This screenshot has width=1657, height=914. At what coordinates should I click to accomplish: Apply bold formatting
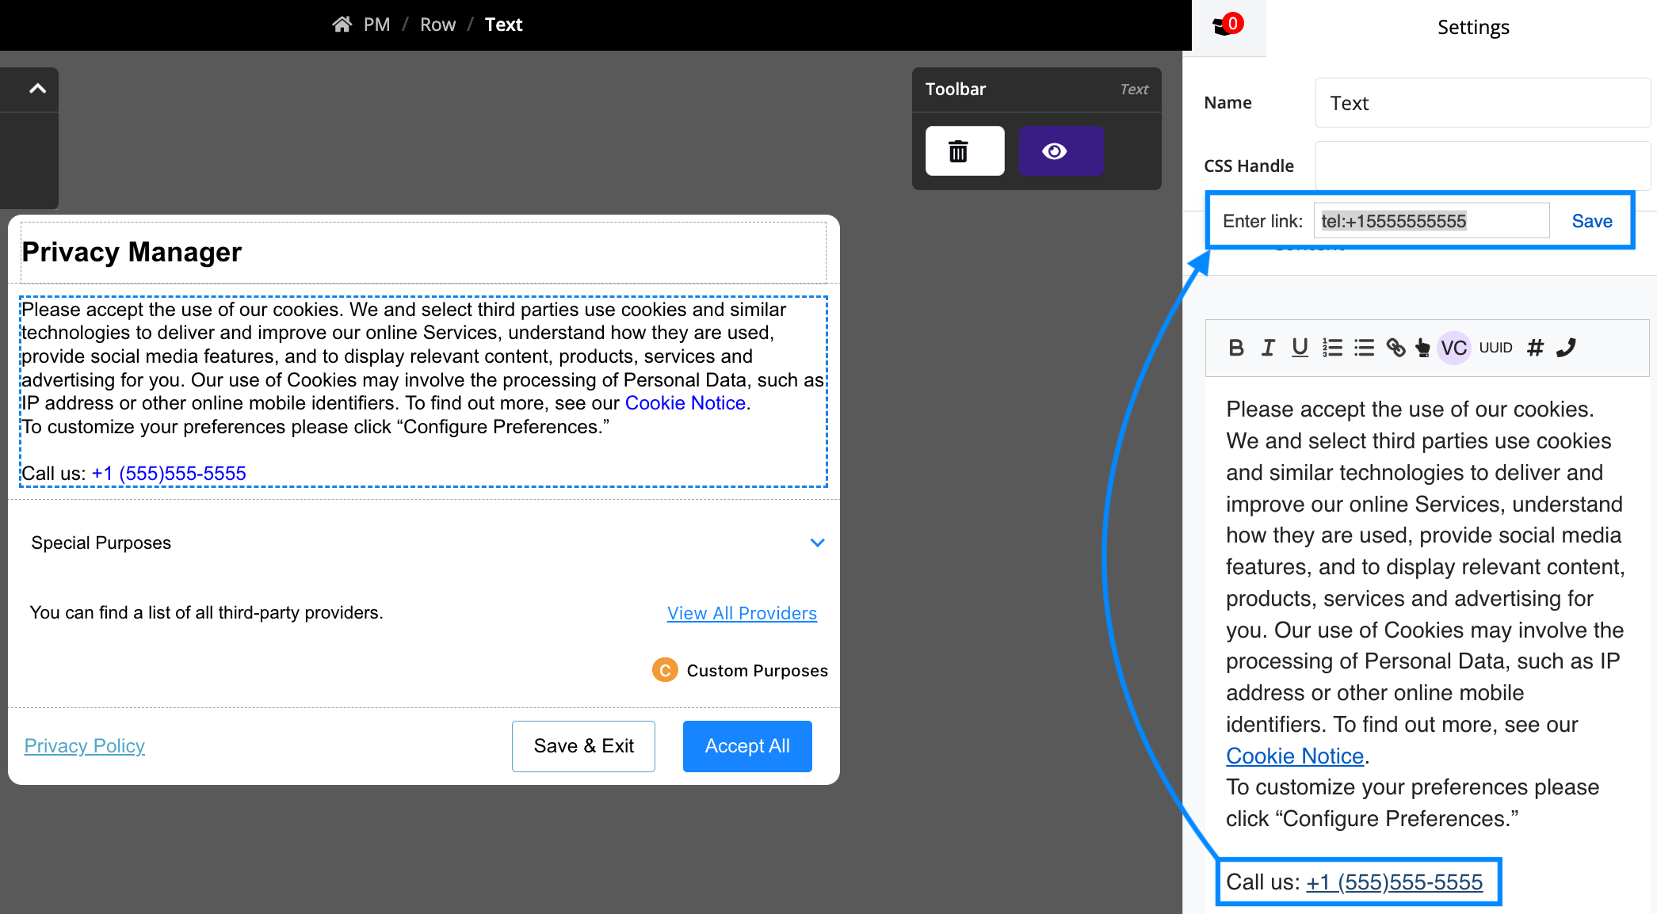(1235, 348)
